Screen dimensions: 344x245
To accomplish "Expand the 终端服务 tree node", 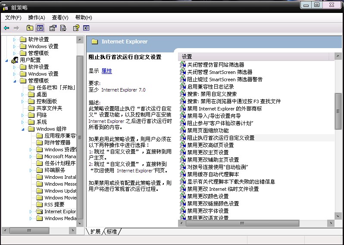I will [x=31, y=170].
